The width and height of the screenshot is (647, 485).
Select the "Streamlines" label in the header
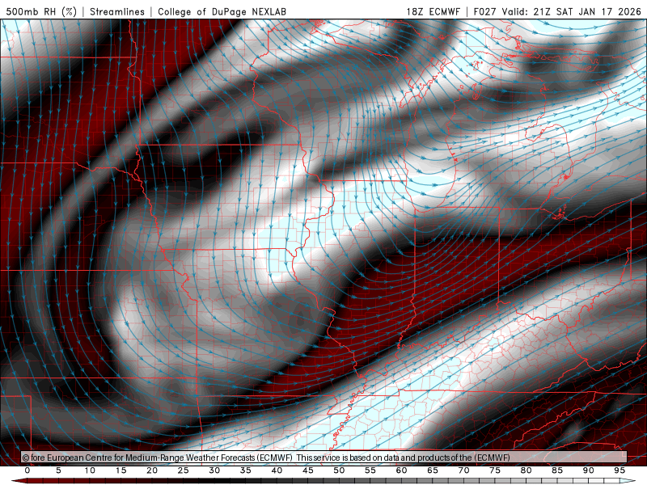click(117, 11)
